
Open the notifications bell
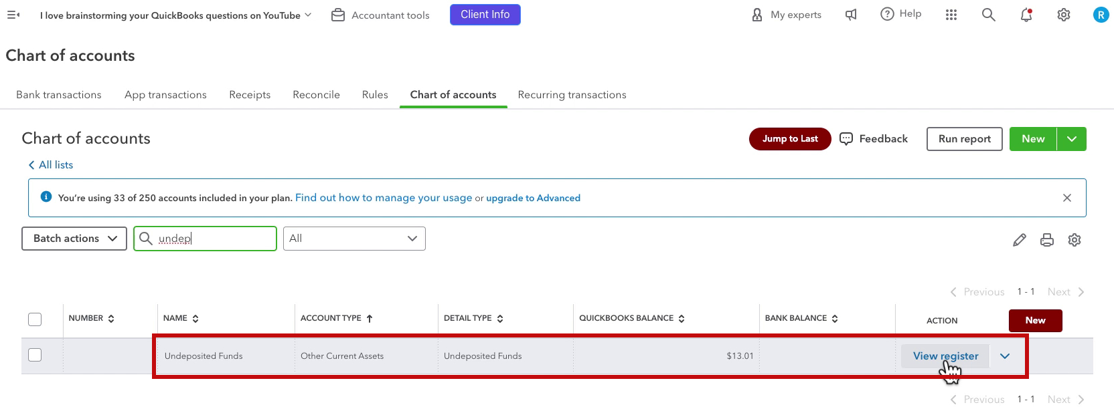point(1026,15)
